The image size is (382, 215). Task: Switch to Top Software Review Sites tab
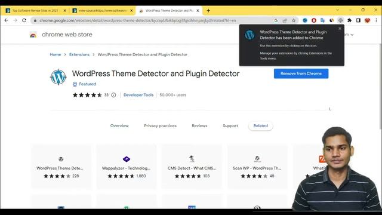[x=35, y=11]
